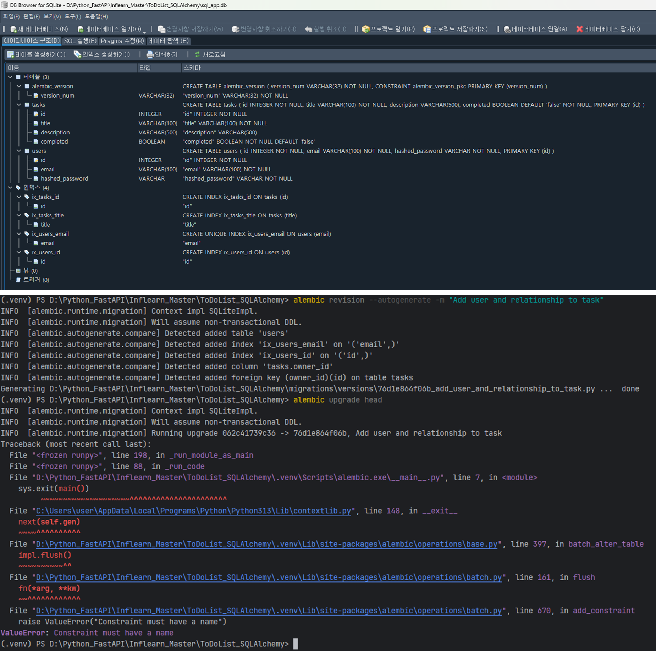Collapse the ix_tasks_id index node

point(19,197)
